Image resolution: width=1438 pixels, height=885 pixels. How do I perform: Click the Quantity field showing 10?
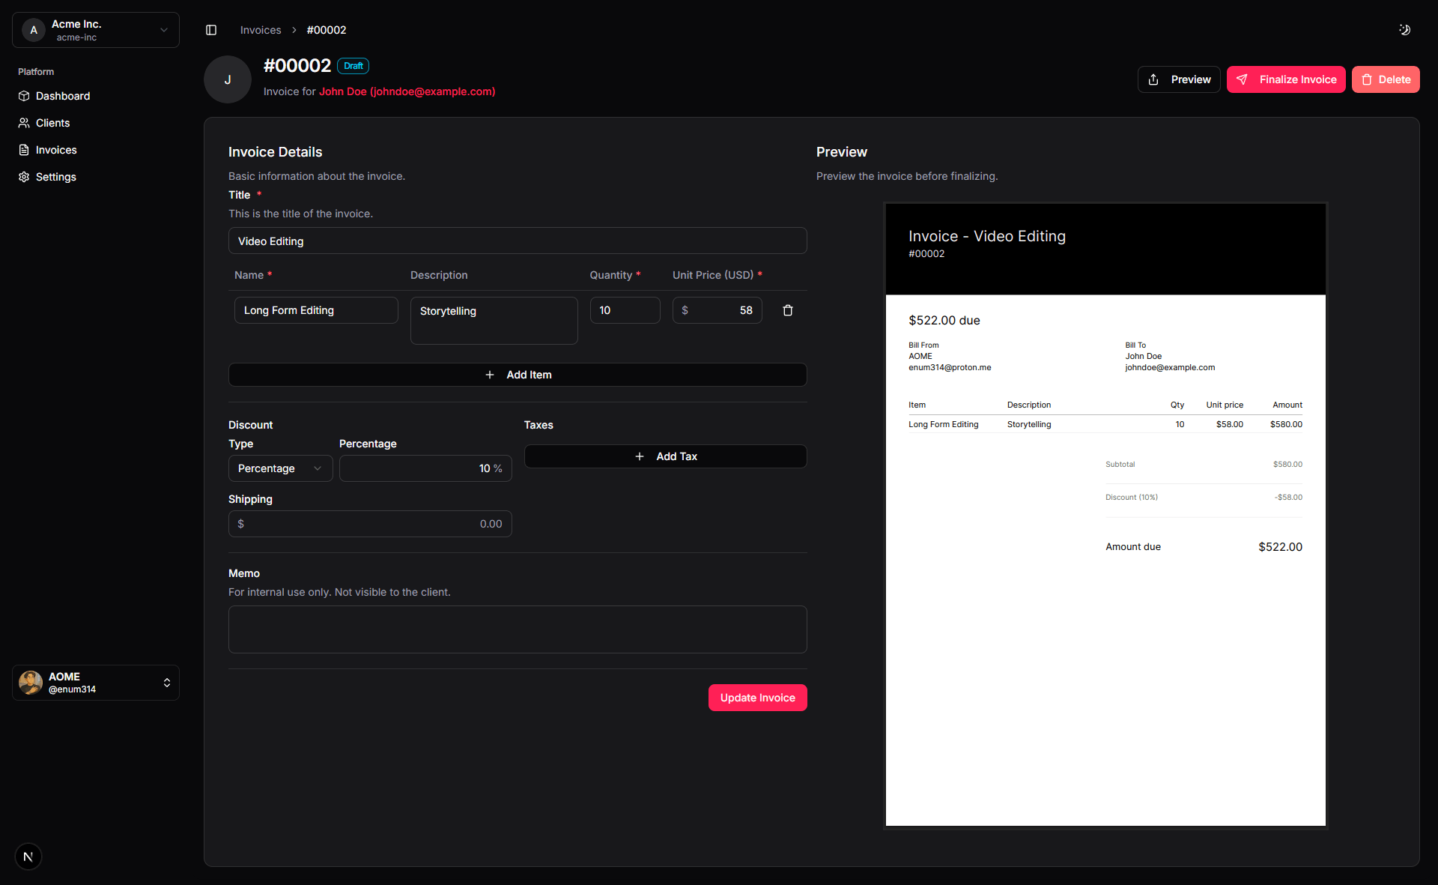click(x=625, y=310)
